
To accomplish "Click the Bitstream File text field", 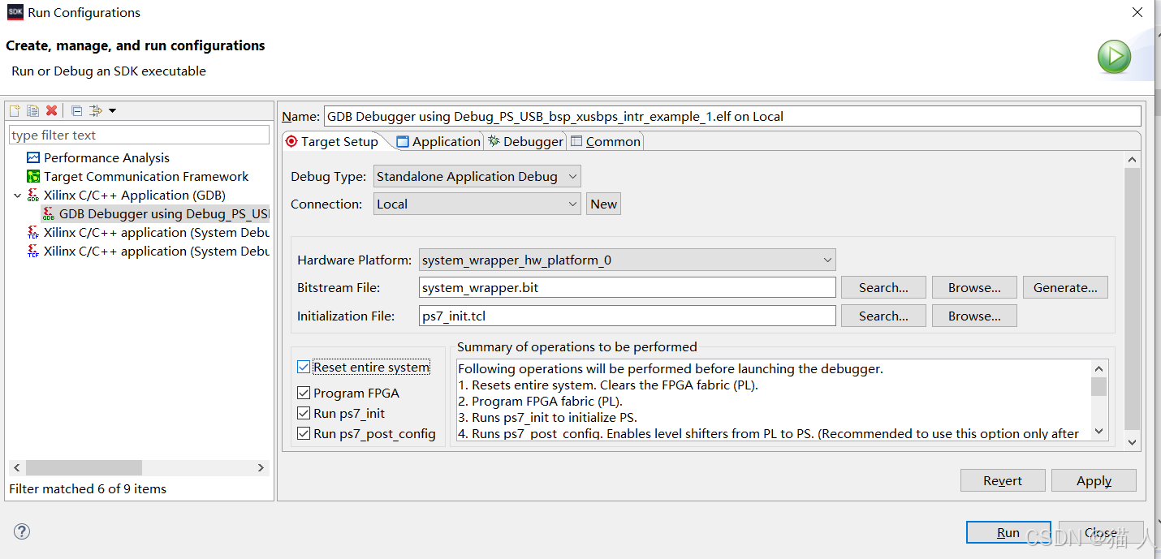I will click(628, 287).
